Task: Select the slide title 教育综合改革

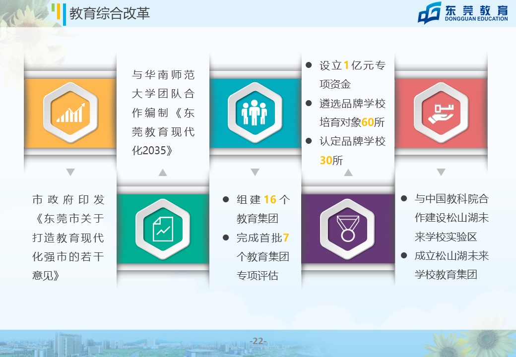Action: point(110,13)
